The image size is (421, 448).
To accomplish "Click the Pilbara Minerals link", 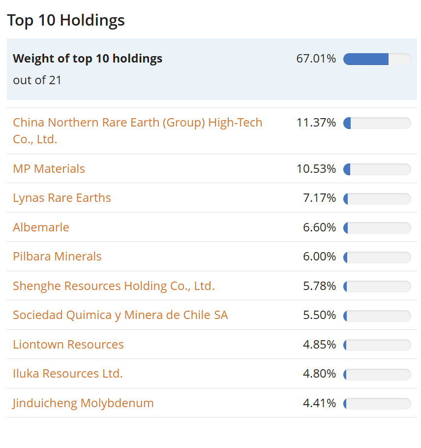I will pos(57,256).
